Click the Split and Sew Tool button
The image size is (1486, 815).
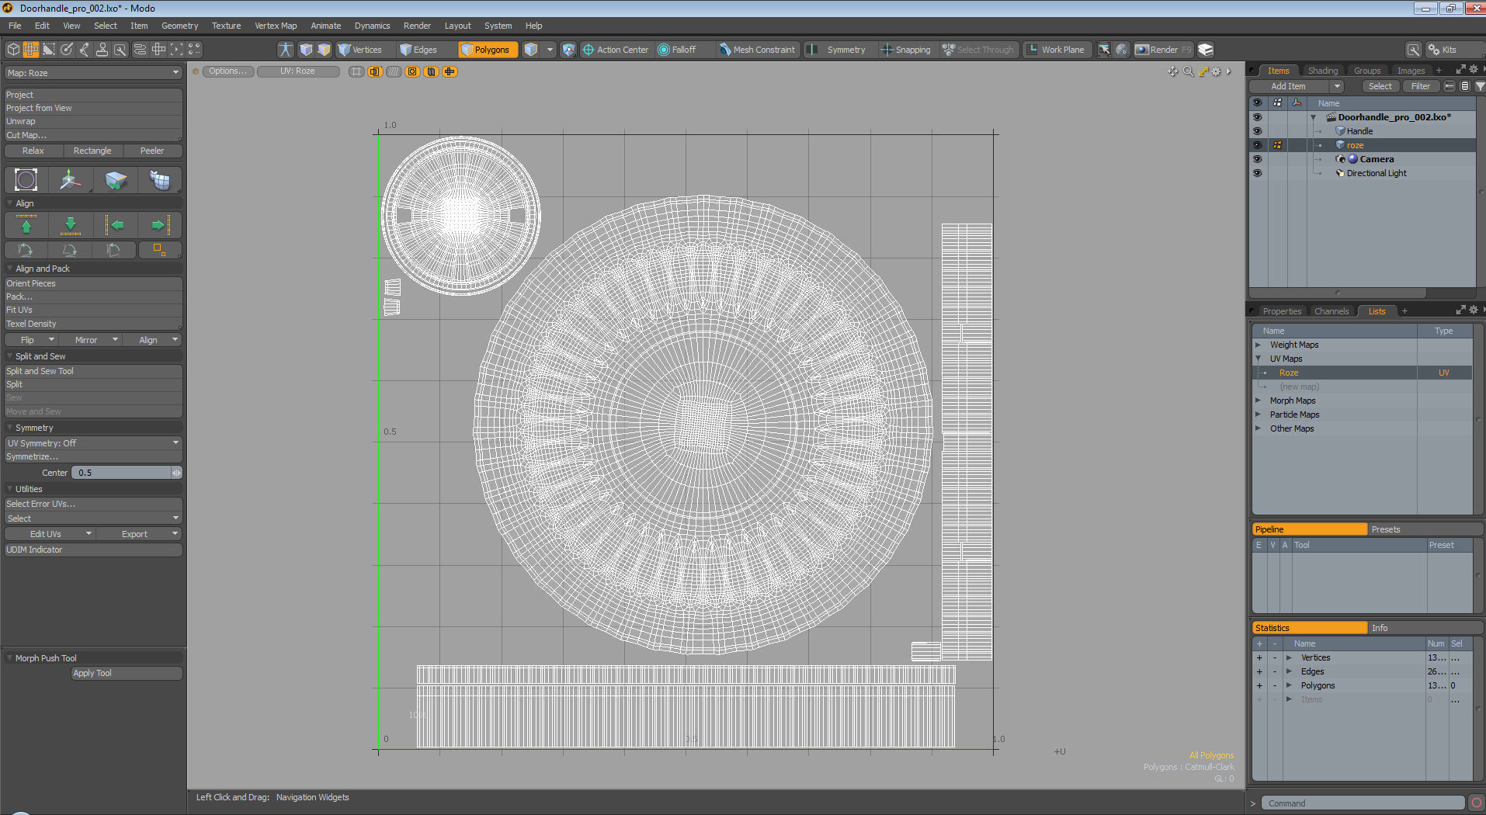click(93, 372)
